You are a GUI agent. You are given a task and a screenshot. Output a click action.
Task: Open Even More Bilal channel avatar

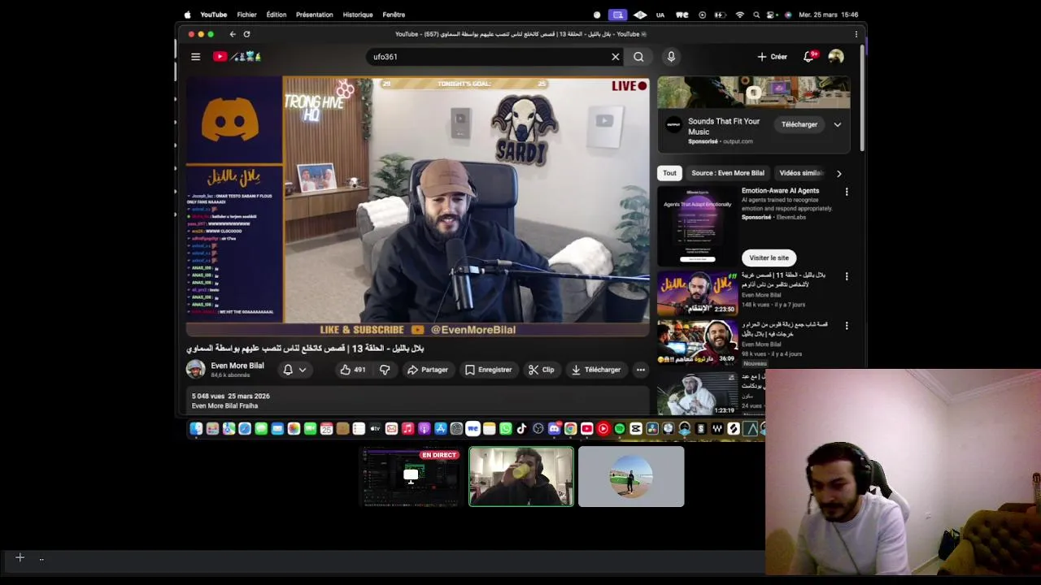pyautogui.click(x=196, y=369)
